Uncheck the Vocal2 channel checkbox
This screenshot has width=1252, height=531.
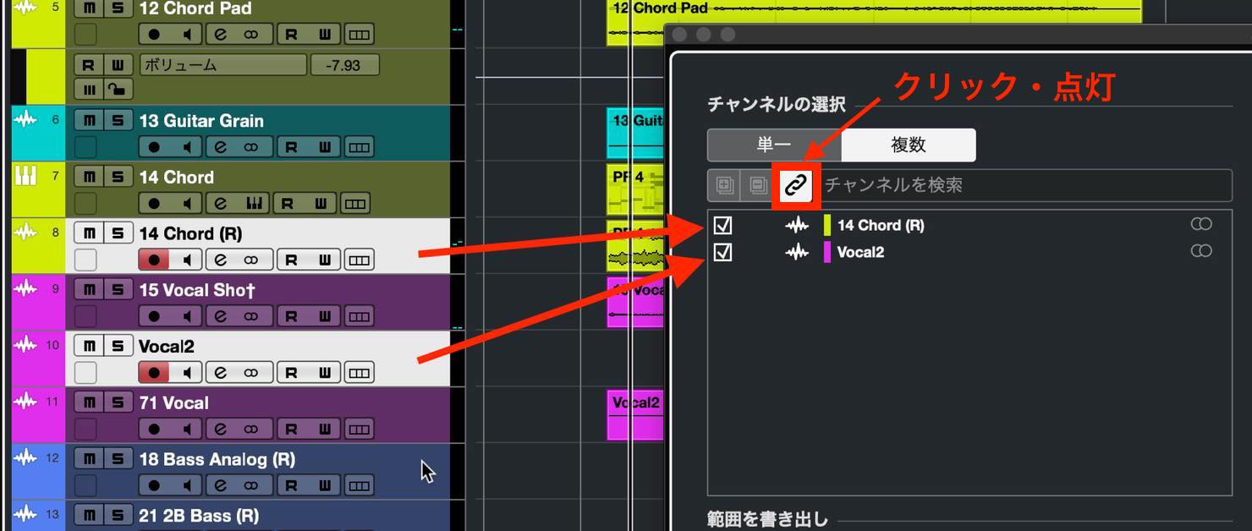tap(722, 251)
